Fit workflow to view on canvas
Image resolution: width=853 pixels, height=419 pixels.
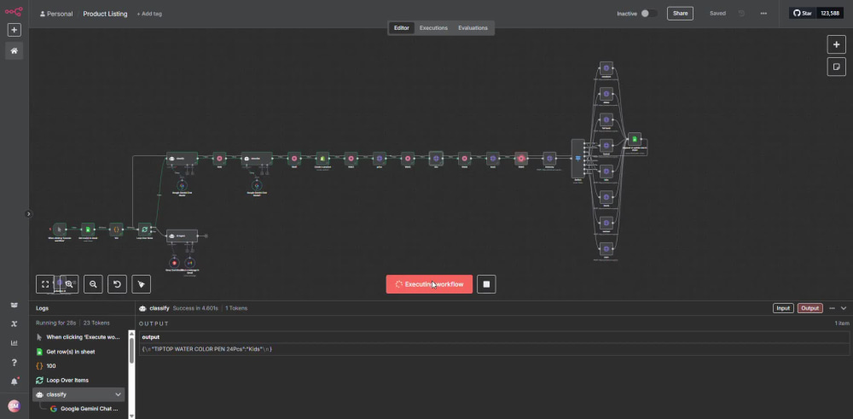[45, 284]
